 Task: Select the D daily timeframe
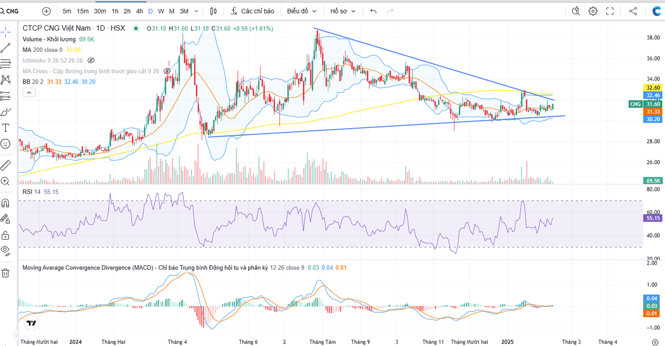(x=150, y=11)
